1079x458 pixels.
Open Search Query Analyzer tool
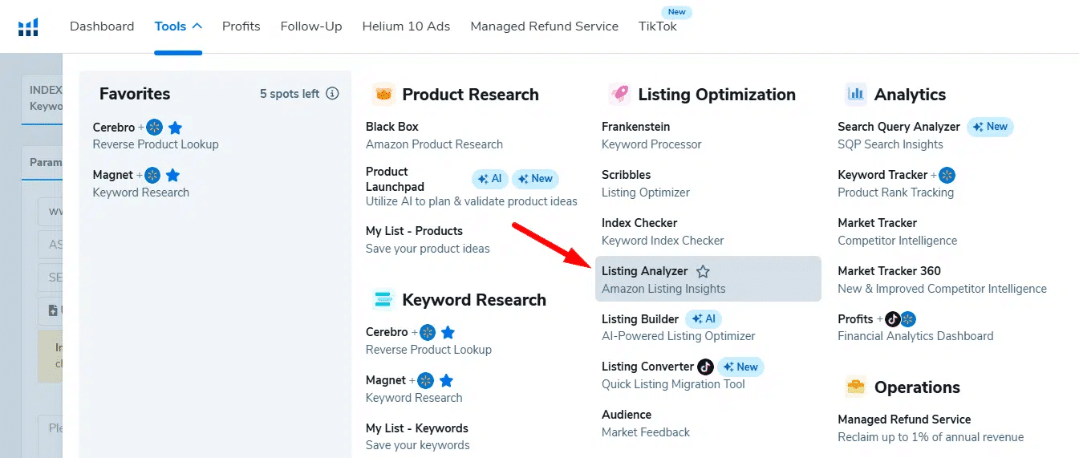tap(898, 127)
